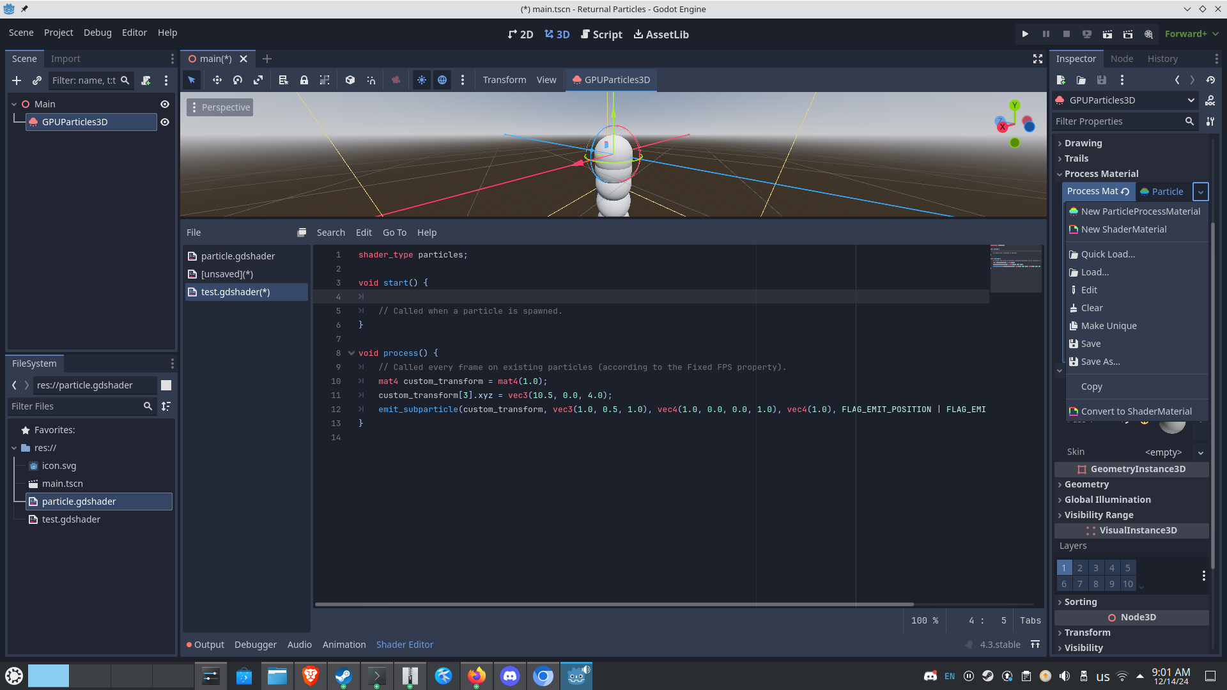
Task: Expand the Transform section in Inspector
Action: click(1087, 632)
